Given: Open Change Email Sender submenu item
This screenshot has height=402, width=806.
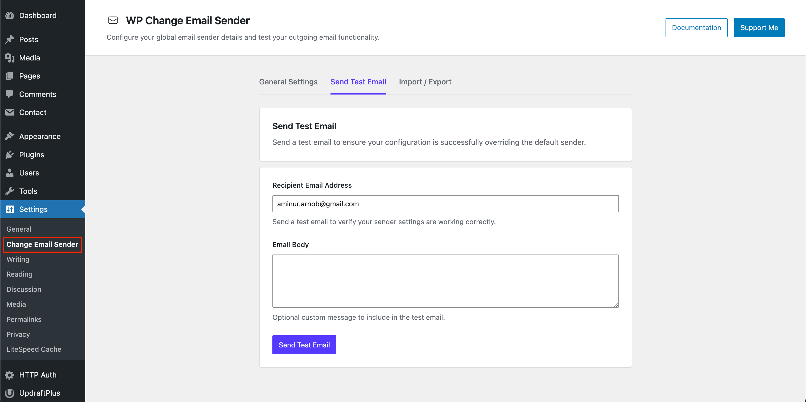Looking at the screenshot, I should point(42,244).
